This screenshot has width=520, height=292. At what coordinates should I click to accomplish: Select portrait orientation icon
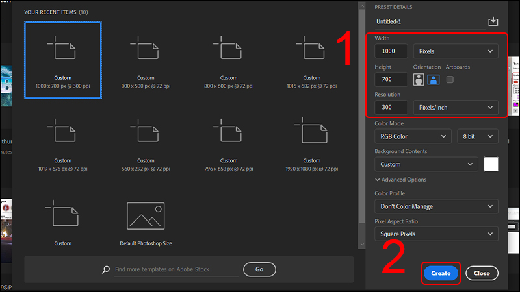coord(419,79)
